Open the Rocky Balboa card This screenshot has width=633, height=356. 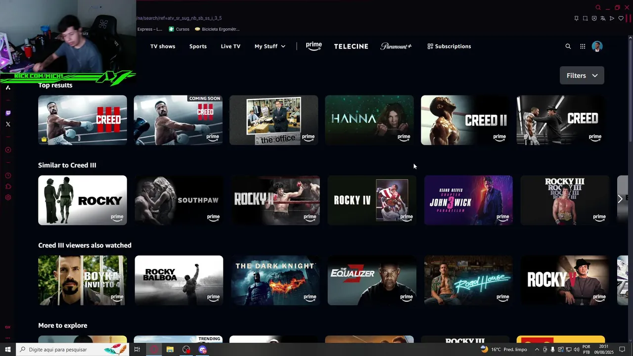click(179, 280)
